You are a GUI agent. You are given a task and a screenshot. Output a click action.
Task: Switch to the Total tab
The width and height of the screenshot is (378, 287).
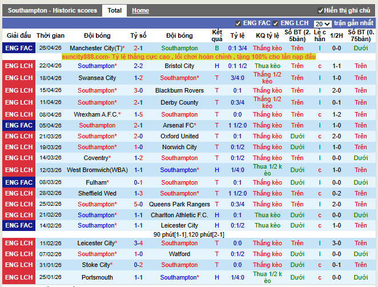(x=115, y=10)
